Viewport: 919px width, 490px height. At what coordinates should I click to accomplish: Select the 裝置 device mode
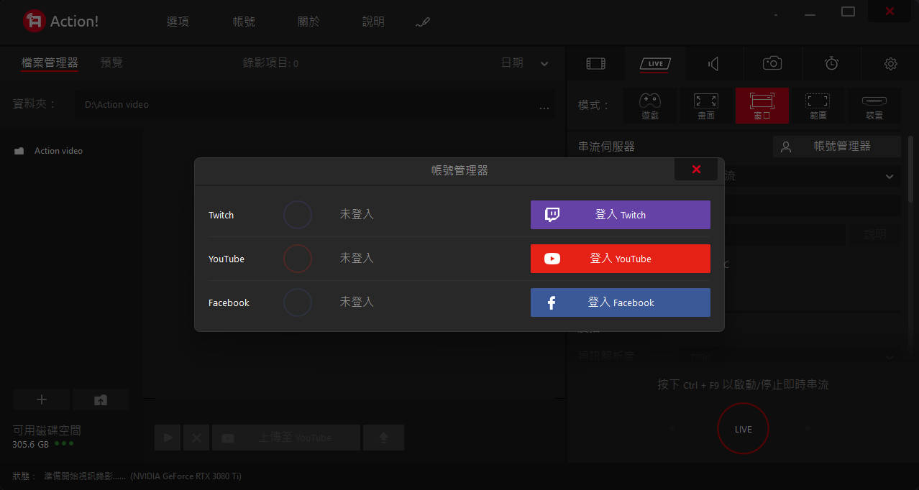coord(874,106)
